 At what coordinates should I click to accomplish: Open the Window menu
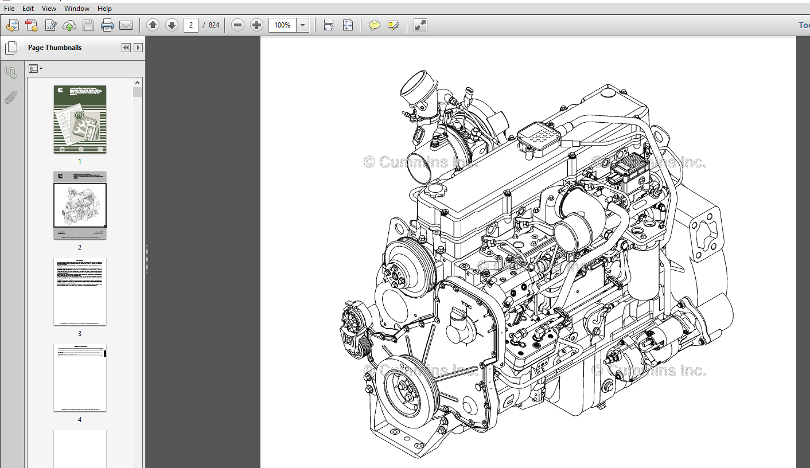[77, 9]
